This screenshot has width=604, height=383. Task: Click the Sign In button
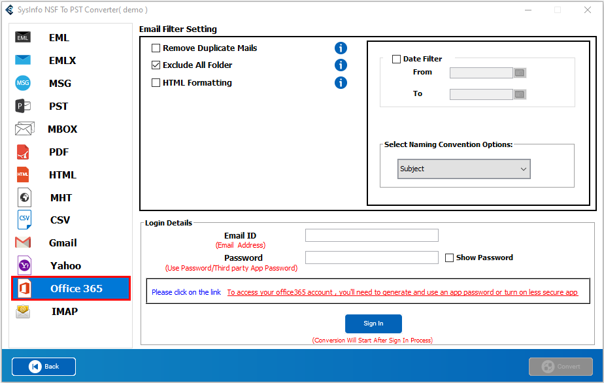[x=373, y=324]
